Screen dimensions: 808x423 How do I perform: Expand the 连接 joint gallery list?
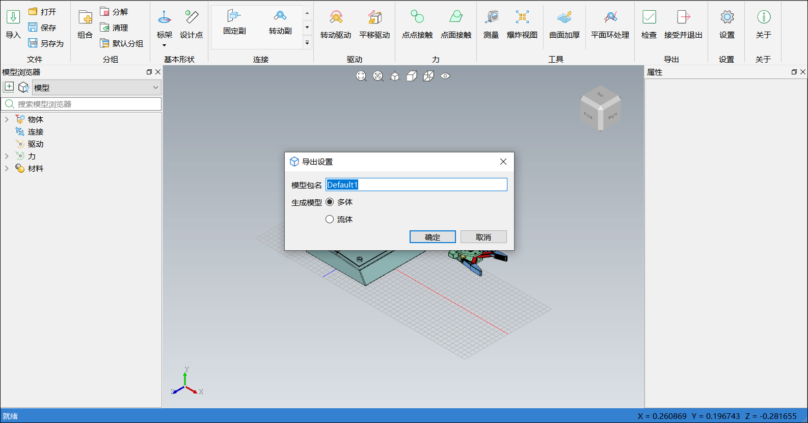307,43
